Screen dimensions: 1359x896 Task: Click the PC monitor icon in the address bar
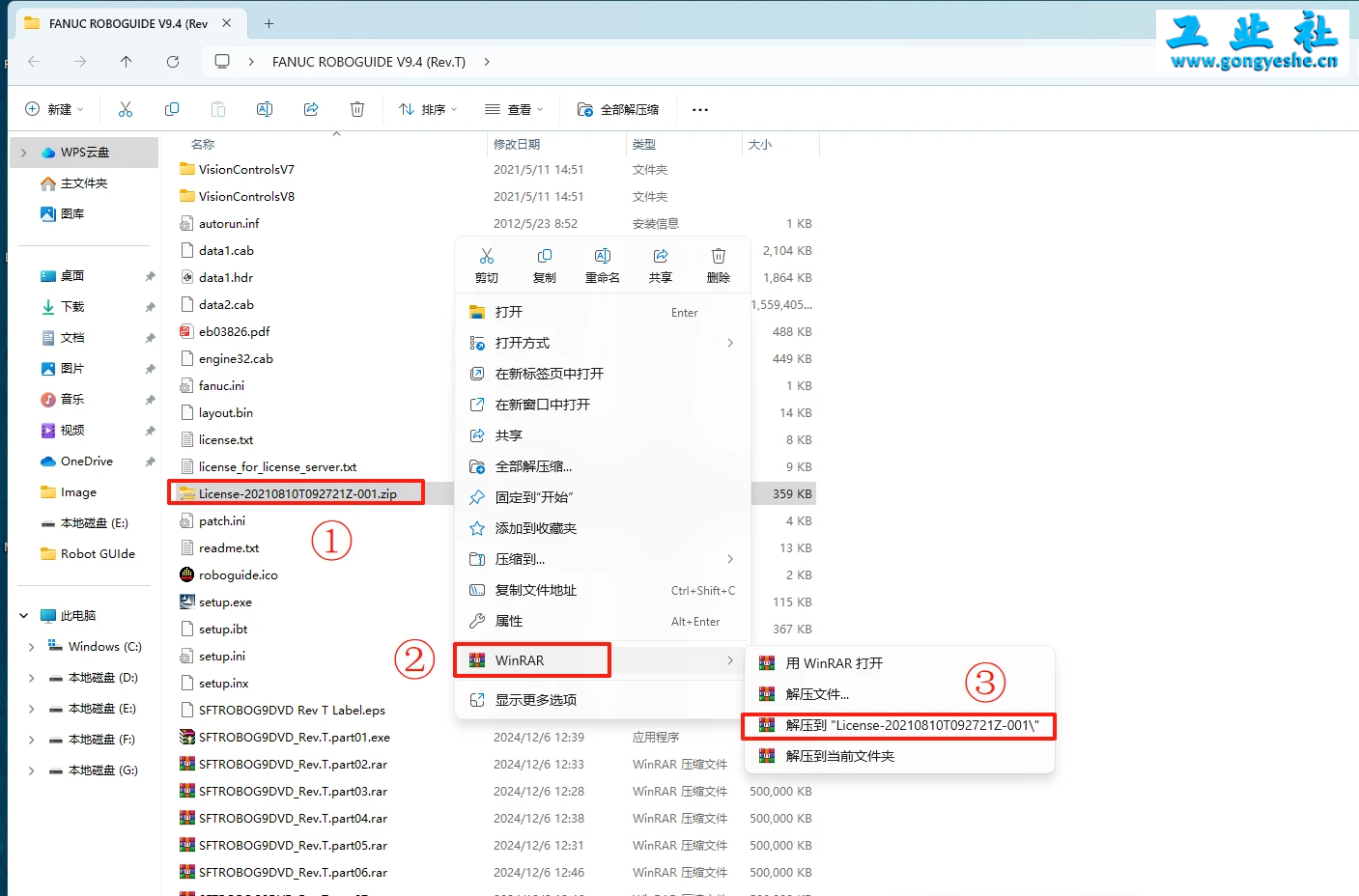(x=222, y=62)
